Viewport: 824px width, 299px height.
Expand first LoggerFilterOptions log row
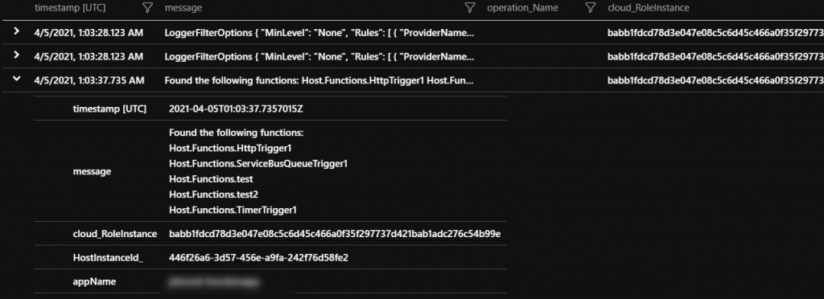pyautogui.click(x=17, y=31)
